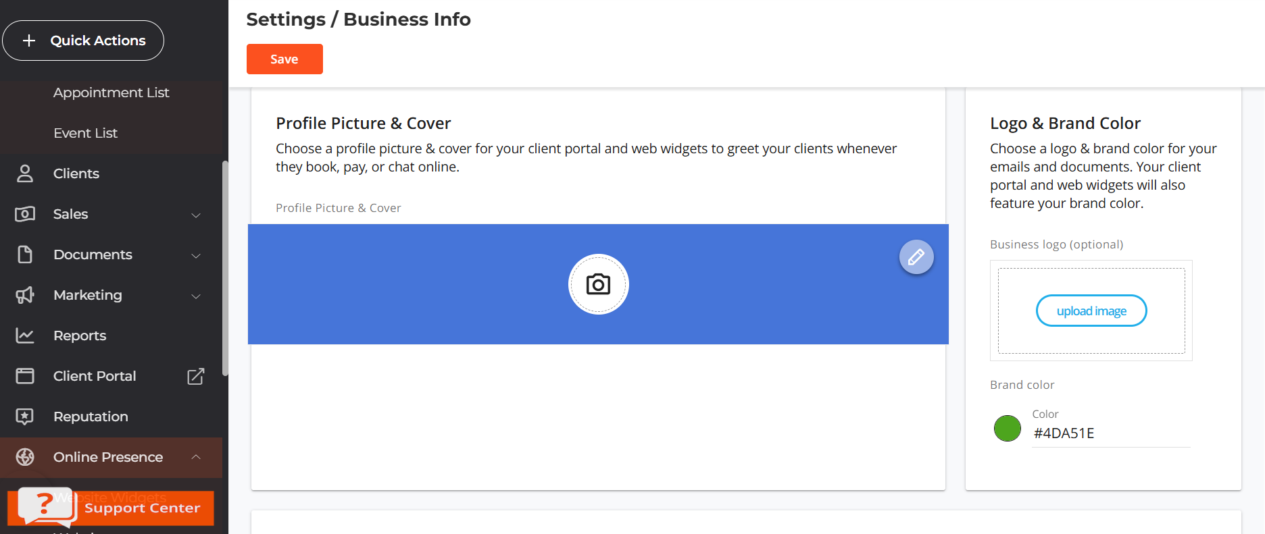This screenshot has width=1265, height=534.
Task: Expand the Documents submenu chevron
Action: pos(196,255)
